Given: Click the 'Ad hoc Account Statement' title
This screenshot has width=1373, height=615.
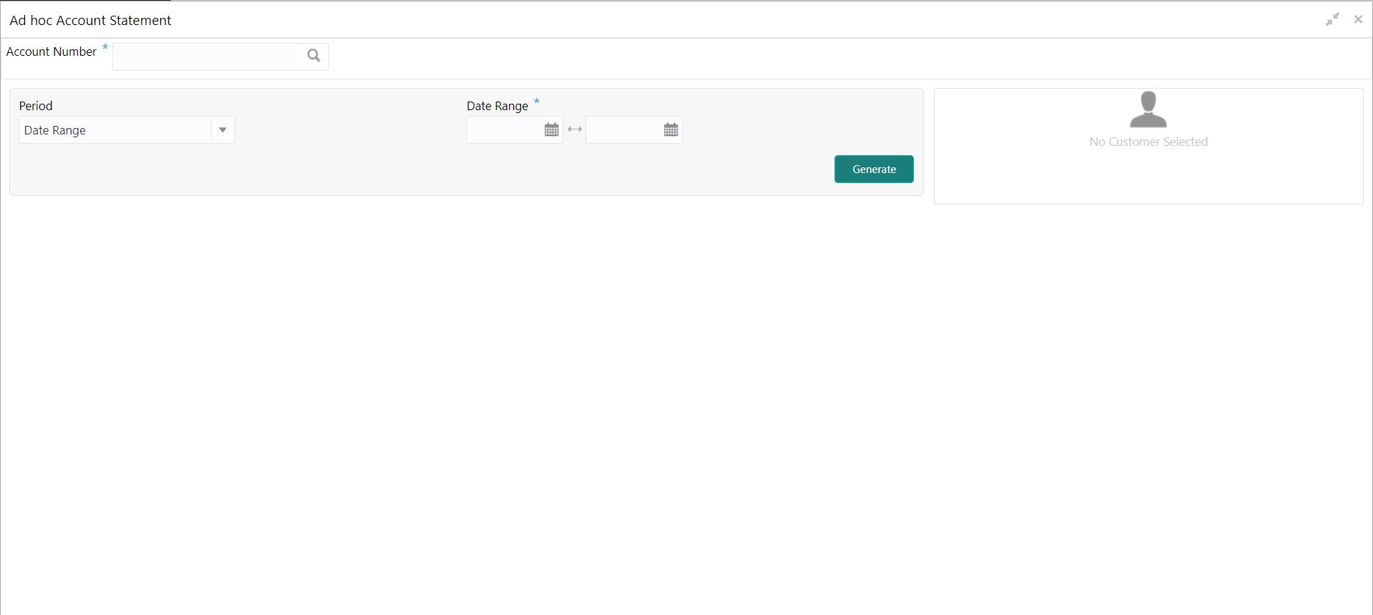Looking at the screenshot, I should 91,21.
